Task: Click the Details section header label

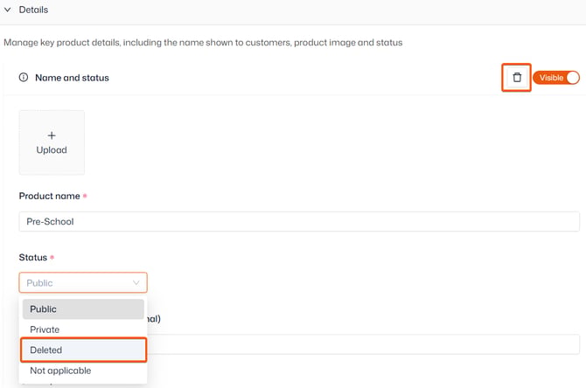Action: click(33, 10)
